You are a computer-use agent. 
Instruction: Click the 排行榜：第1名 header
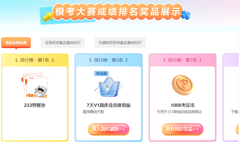(x=35, y=60)
